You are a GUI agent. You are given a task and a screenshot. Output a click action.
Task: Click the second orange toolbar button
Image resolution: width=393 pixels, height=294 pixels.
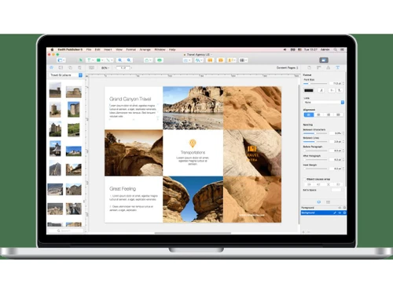coord(221,60)
